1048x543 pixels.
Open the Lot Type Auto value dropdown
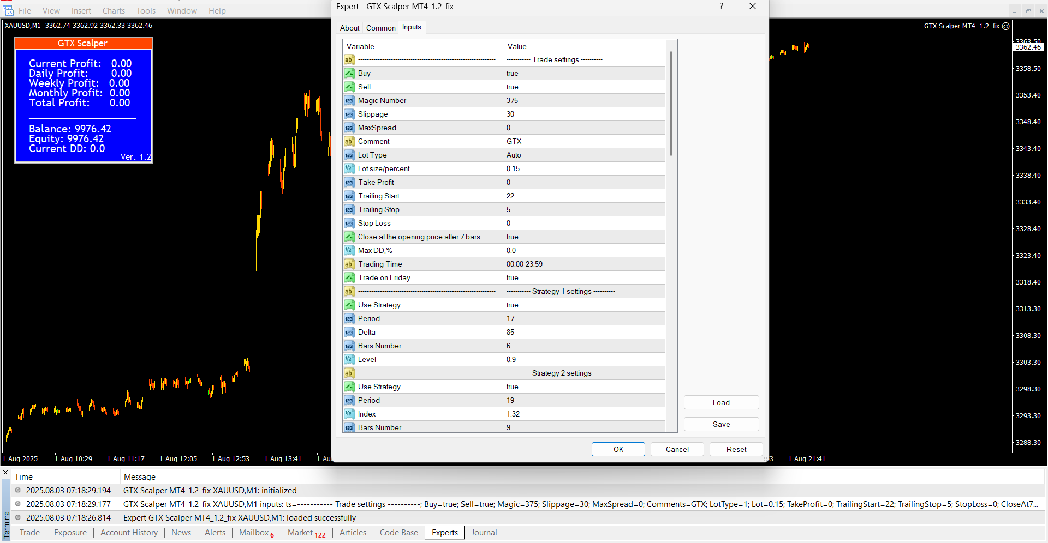pos(584,155)
